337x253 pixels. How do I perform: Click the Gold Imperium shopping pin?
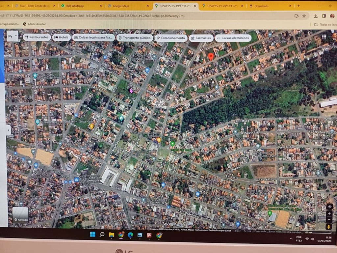pyautogui.click(x=76, y=180)
